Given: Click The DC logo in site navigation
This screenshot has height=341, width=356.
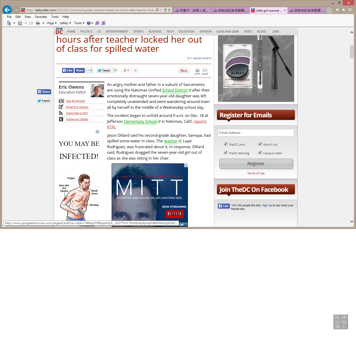Looking at the screenshot, I should [59, 31].
